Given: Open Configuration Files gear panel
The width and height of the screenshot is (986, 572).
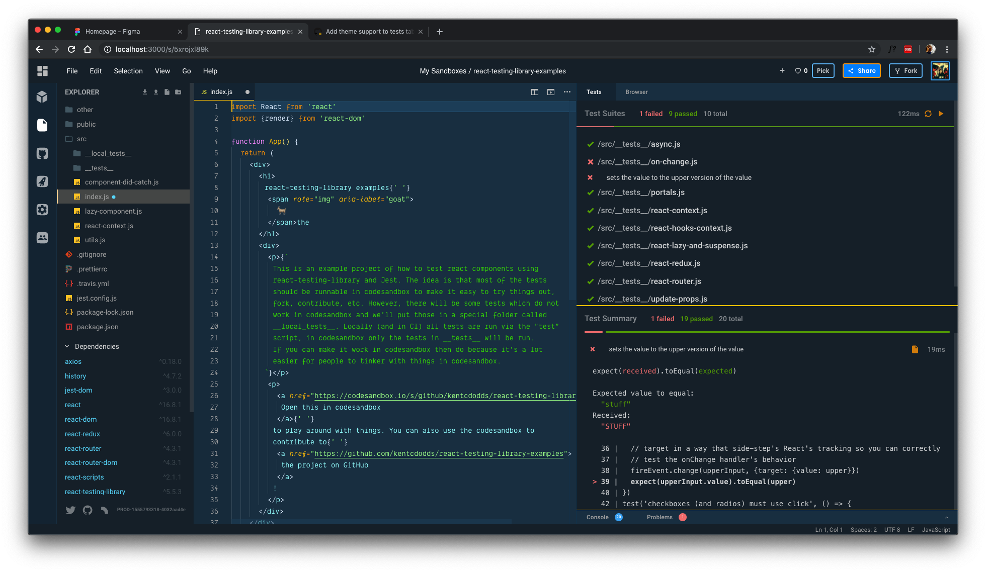Looking at the screenshot, I should (x=42, y=210).
